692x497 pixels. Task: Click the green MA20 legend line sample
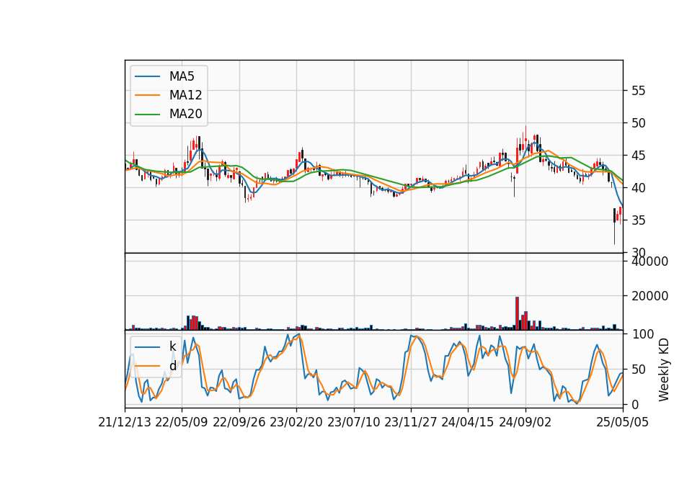147,115
